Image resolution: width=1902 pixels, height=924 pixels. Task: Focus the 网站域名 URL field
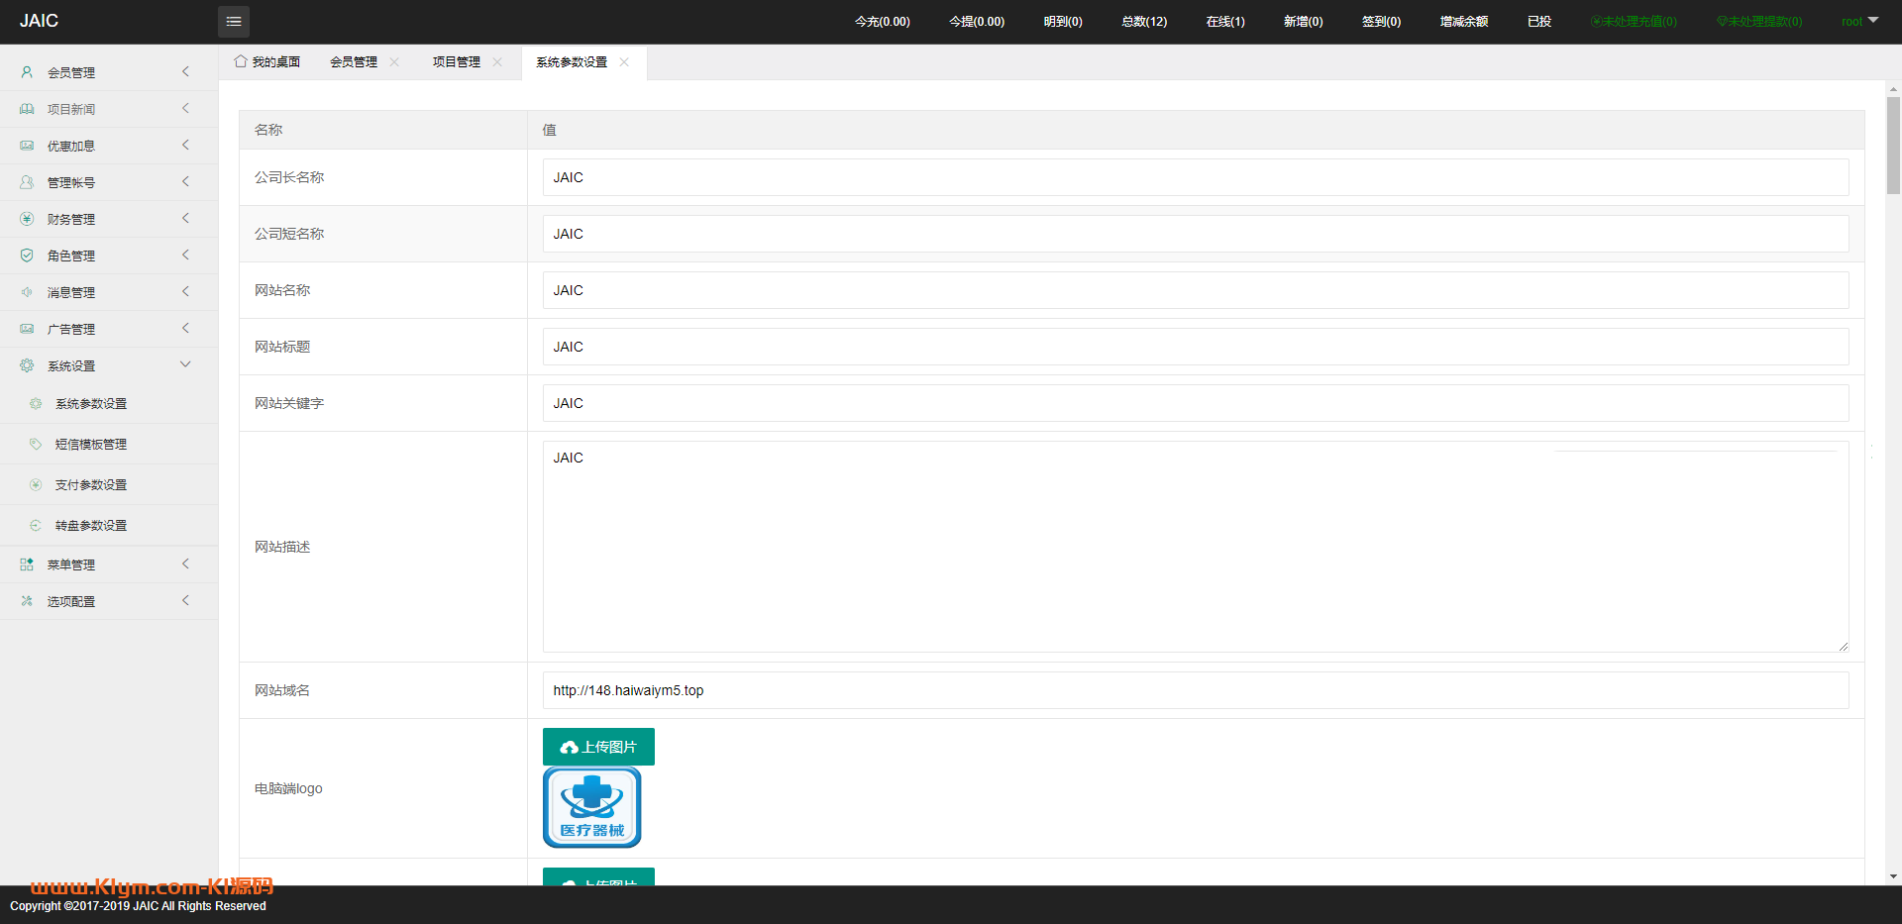tap(1196, 690)
